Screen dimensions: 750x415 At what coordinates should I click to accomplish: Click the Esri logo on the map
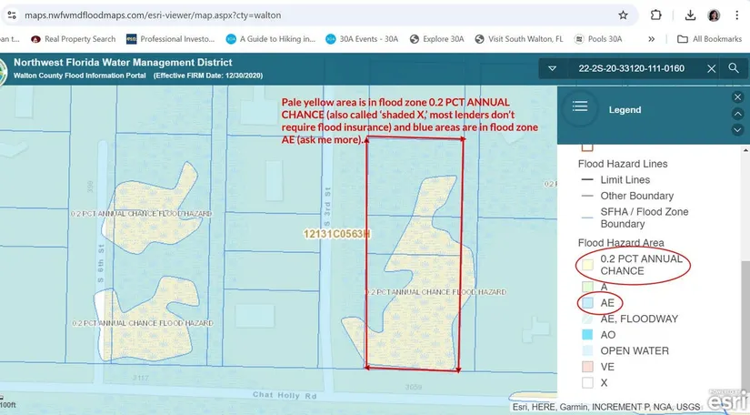pyautogui.click(x=728, y=400)
